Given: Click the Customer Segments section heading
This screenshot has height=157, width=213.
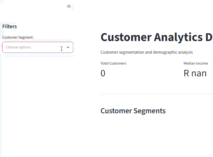Looking at the screenshot, I should [x=133, y=111].
